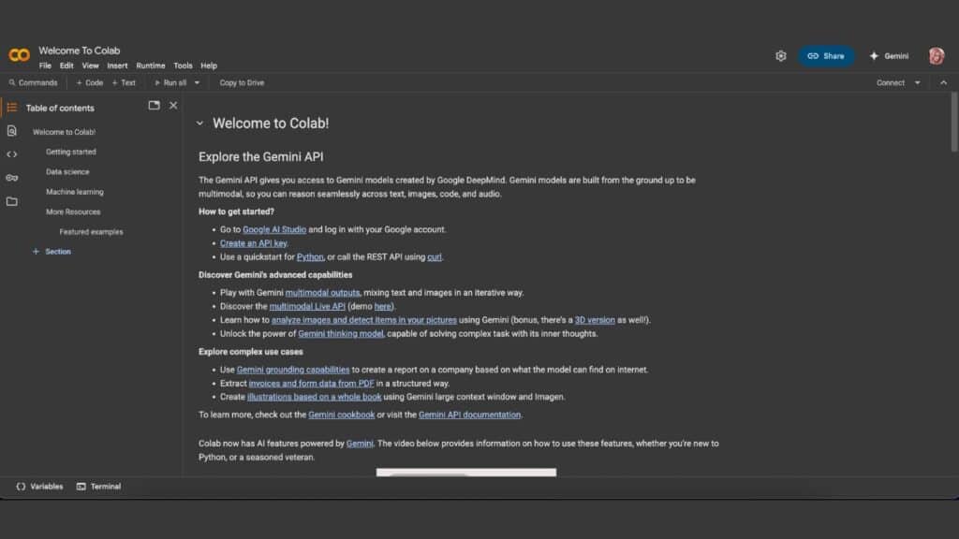Screen dimensions: 959x539
Task: Open notebook settings gear icon
Action: pyautogui.click(x=781, y=56)
